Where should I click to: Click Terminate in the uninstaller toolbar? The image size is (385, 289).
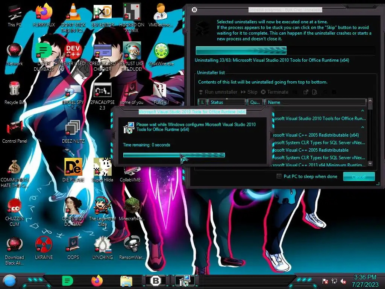click(x=274, y=92)
